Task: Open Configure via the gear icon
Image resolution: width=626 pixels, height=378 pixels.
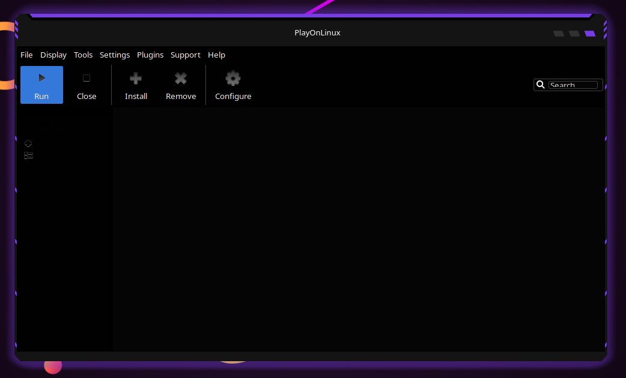Action: 233,79
